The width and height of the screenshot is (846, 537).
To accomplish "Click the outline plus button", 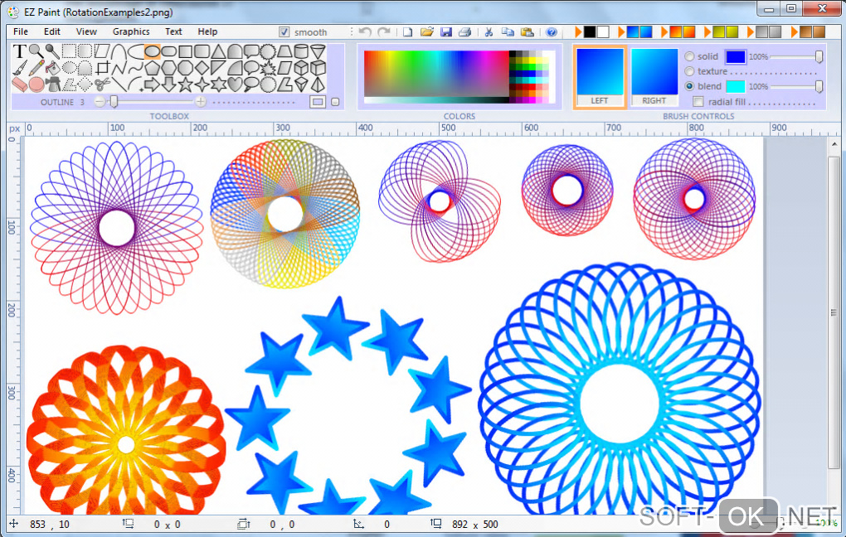I will tap(200, 101).
